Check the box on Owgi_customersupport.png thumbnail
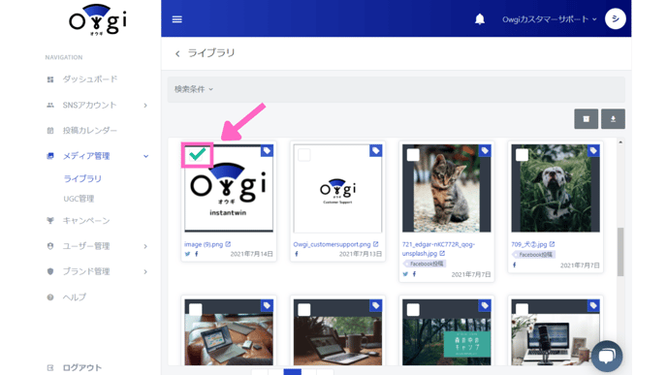This screenshot has height=375, width=667. (304, 155)
